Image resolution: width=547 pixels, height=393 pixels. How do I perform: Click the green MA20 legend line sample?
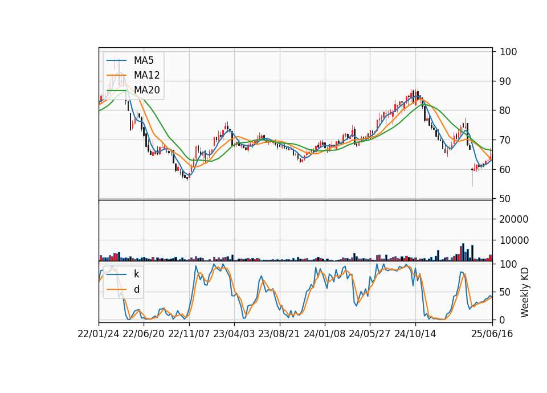116,90
